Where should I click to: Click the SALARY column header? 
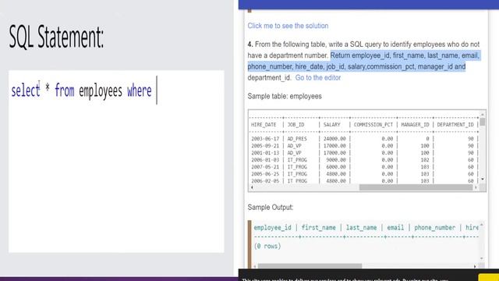(x=331, y=125)
